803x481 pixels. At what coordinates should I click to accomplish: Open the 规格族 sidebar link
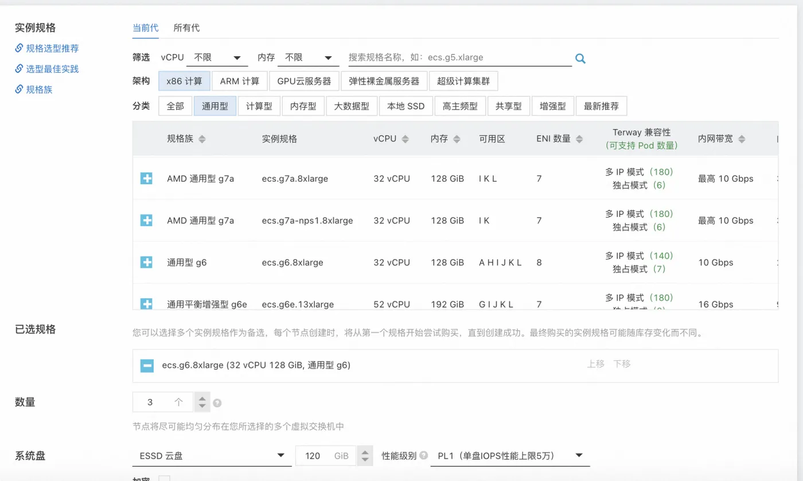click(x=39, y=90)
